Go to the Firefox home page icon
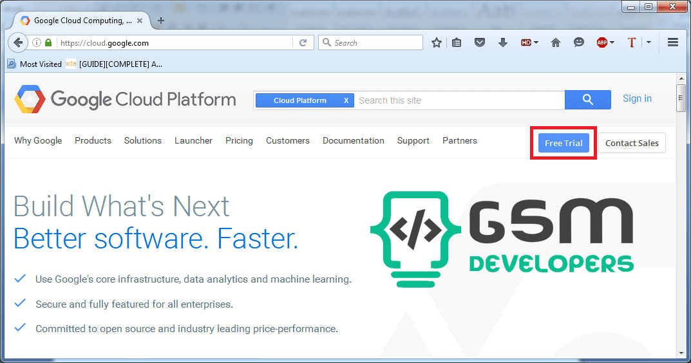The width and height of the screenshot is (691, 363). coord(556,42)
